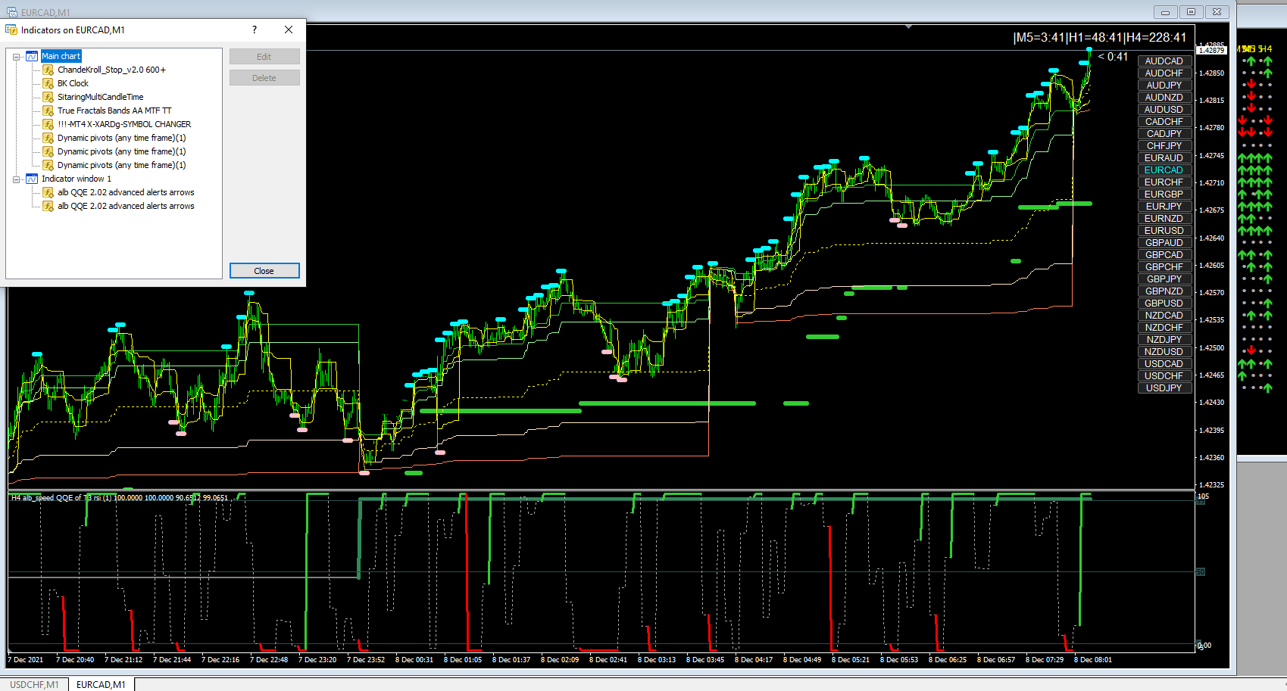Switch to the EURCAD,M1 chart tab
The width and height of the screenshot is (1287, 691).
point(101,684)
